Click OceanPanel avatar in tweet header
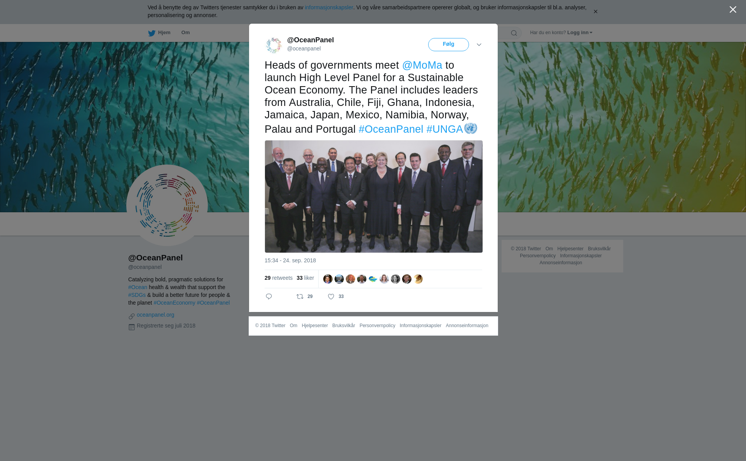The width and height of the screenshot is (746, 461). coord(274,45)
